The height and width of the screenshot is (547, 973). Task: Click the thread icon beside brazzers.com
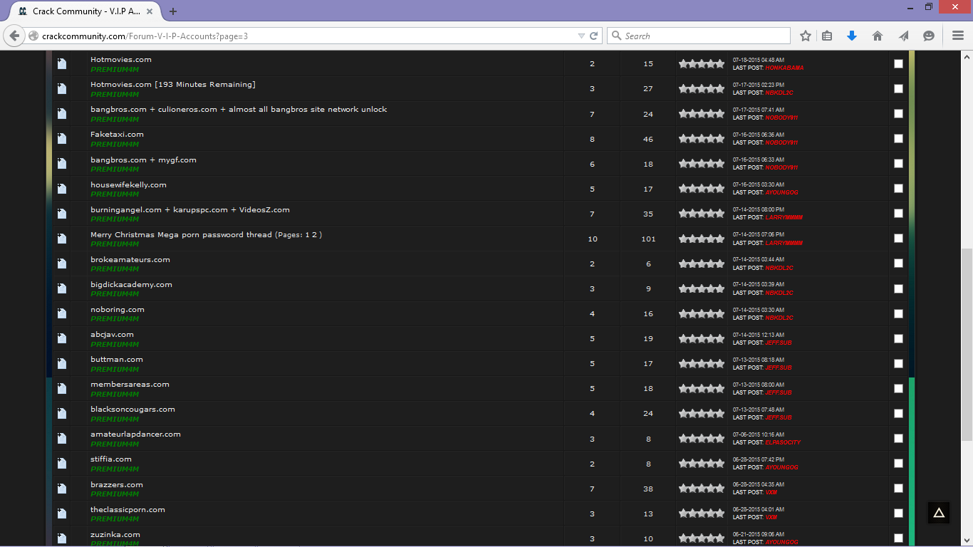click(62, 489)
